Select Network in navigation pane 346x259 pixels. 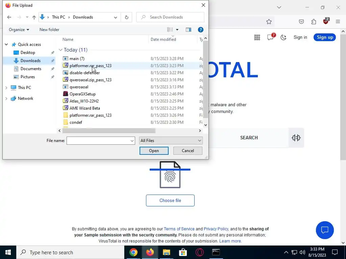pyautogui.click(x=25, y=98)
